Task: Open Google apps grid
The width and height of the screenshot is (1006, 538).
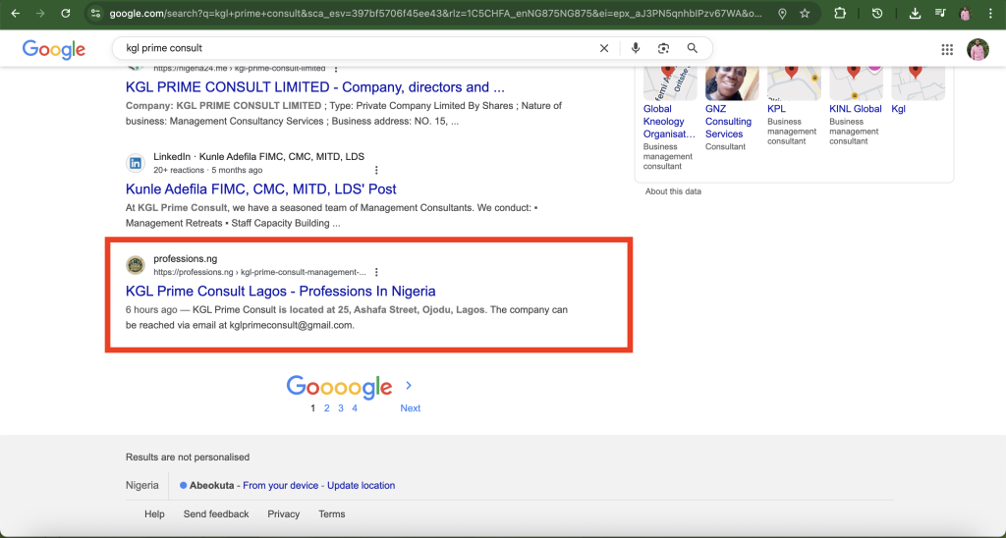Action: coord(947,49)
